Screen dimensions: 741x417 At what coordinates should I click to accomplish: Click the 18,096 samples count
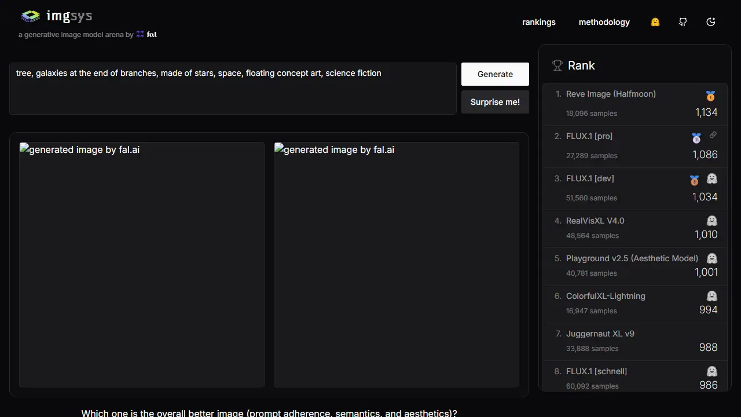tap(592, 114)
